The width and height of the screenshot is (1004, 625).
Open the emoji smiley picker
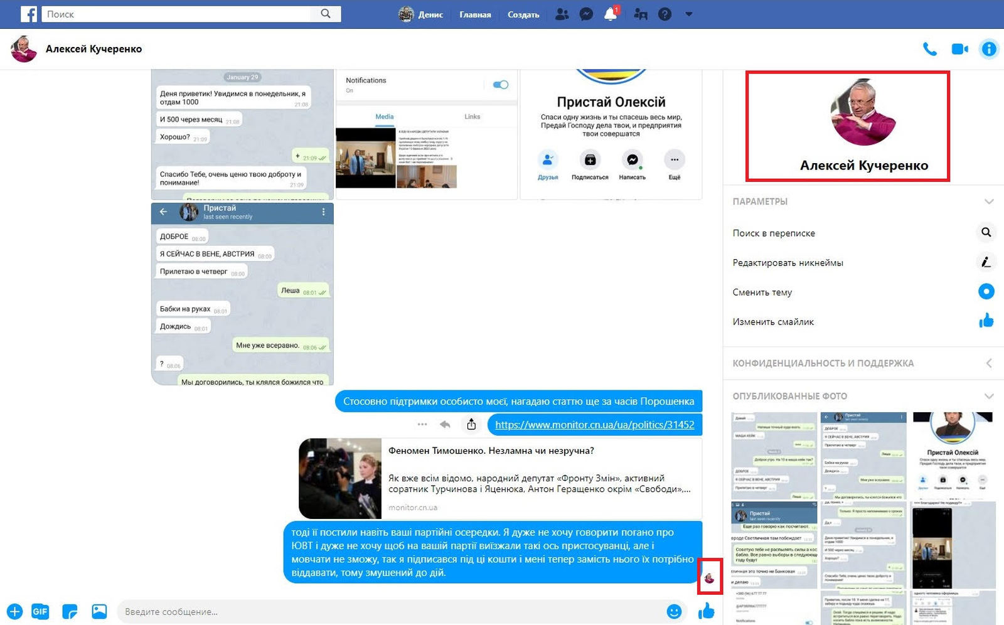click(674, 612)
